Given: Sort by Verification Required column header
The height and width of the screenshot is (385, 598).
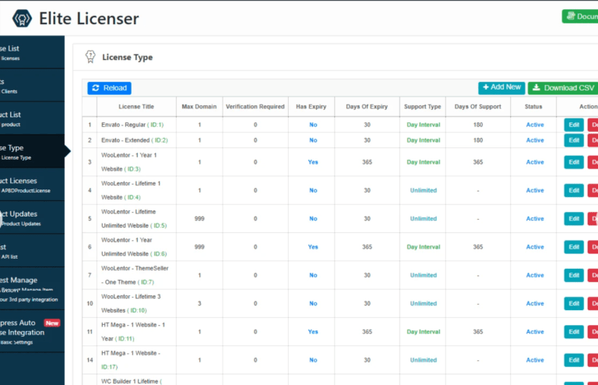Looking at the screenshot, I should tap(255, 107).
